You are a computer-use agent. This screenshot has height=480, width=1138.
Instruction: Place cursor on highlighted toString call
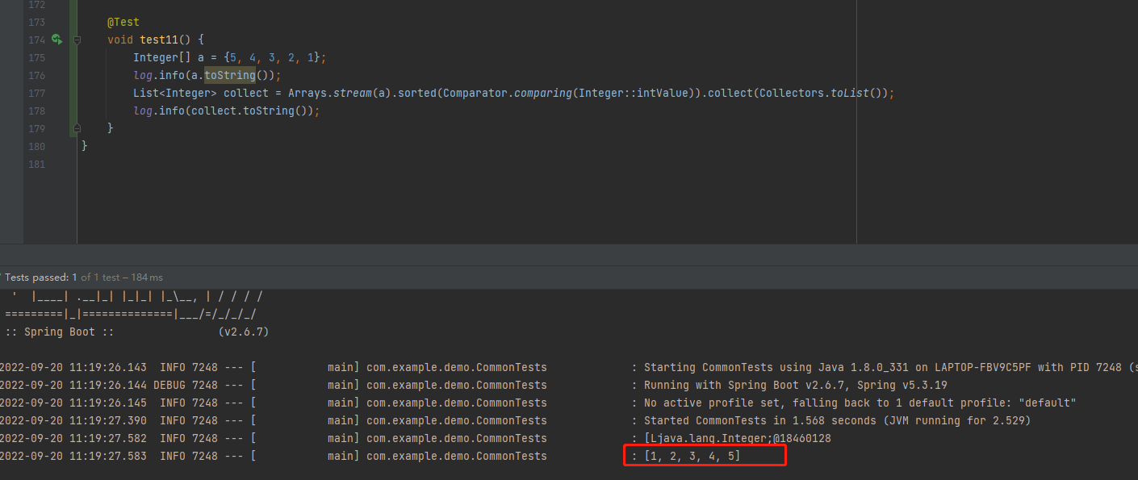coord(229,75)
